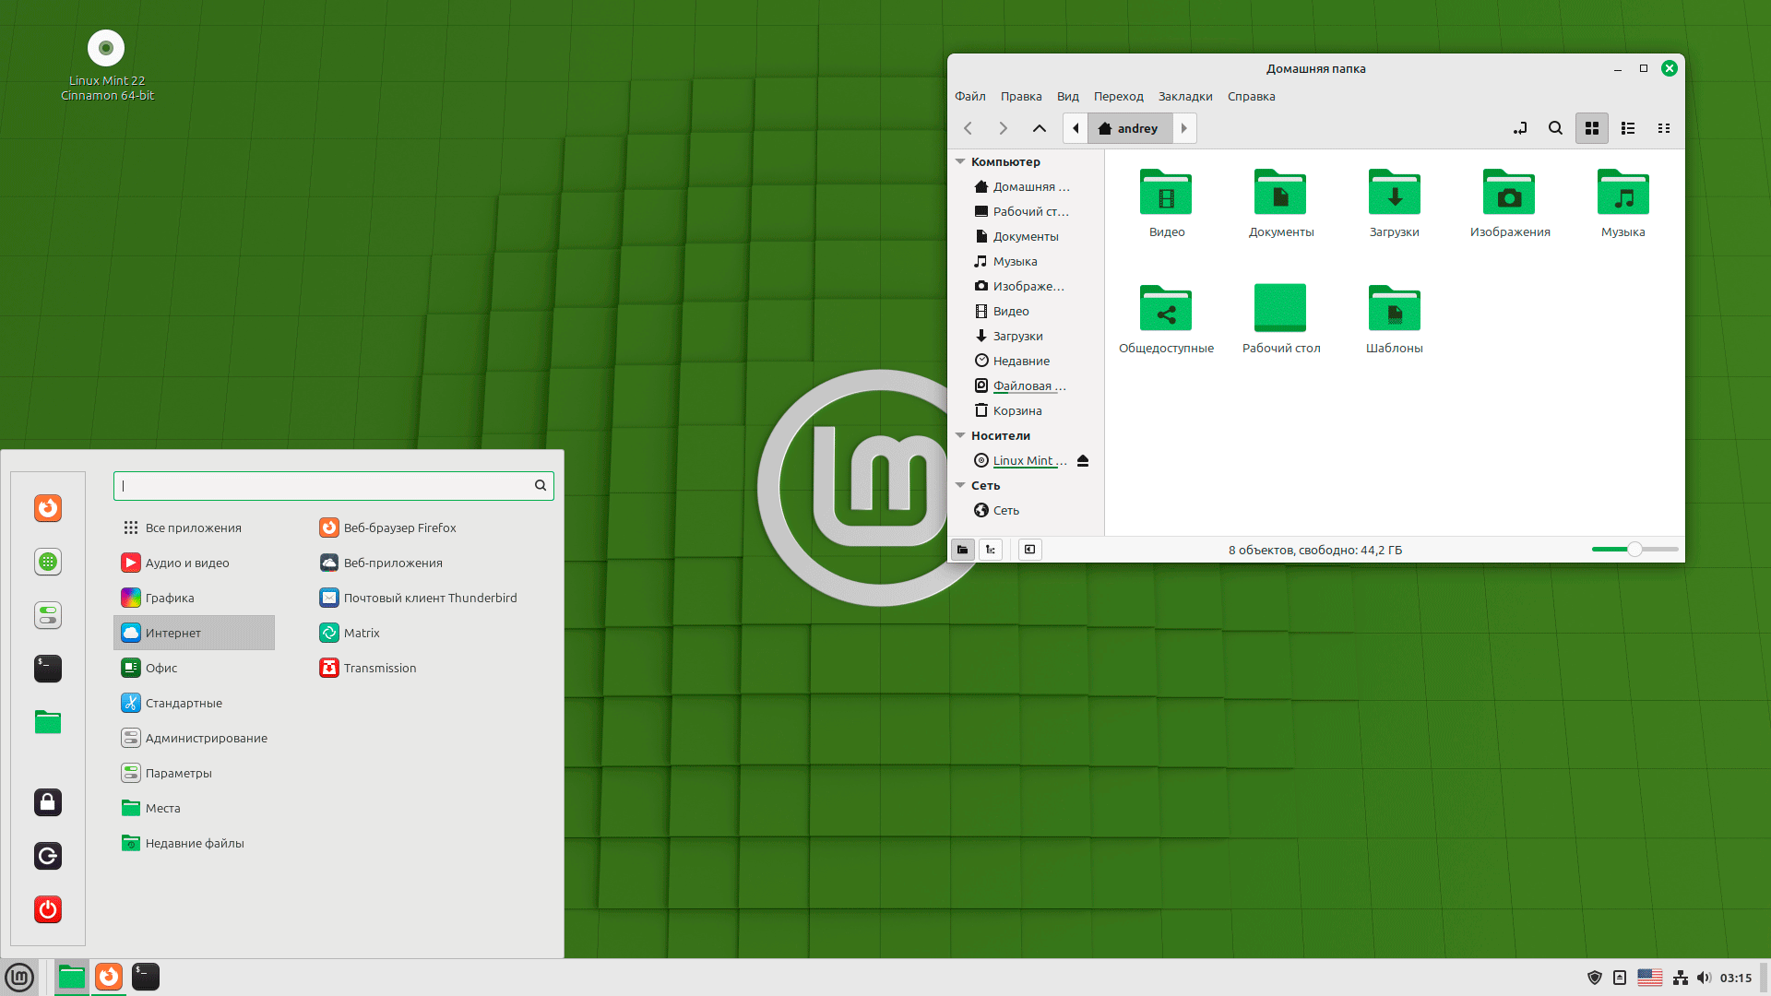This screenshot has width=1771, height=996.
Task: Open the Вид menu
Action: (x=1067, y=96)
